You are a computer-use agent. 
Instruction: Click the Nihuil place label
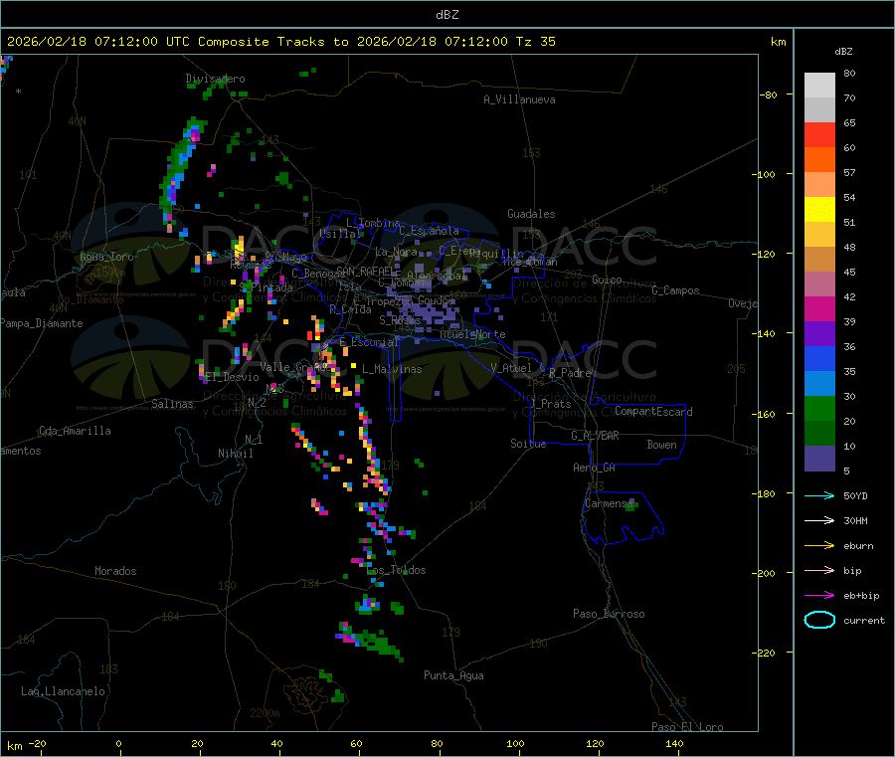(235, 454)
